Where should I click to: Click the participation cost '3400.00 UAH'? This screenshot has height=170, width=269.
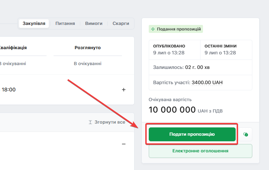pos(207,83)
